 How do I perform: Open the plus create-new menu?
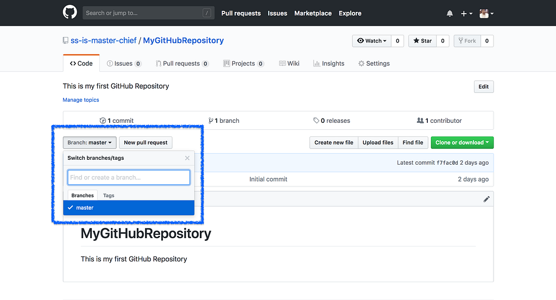pyautogui.click(x=466, y=14)
